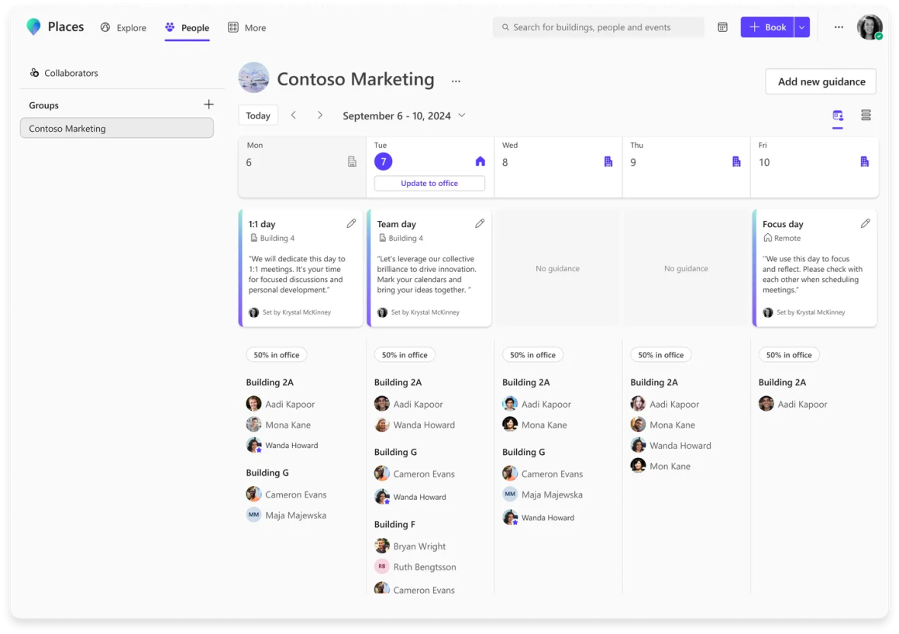Click the Building 4 label on Team day

[x=401, y=238]
